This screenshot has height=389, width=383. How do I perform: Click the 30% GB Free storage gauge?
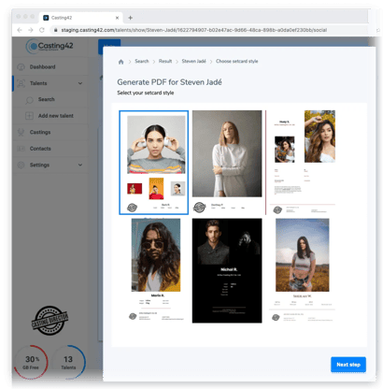(x=31, y=362)
